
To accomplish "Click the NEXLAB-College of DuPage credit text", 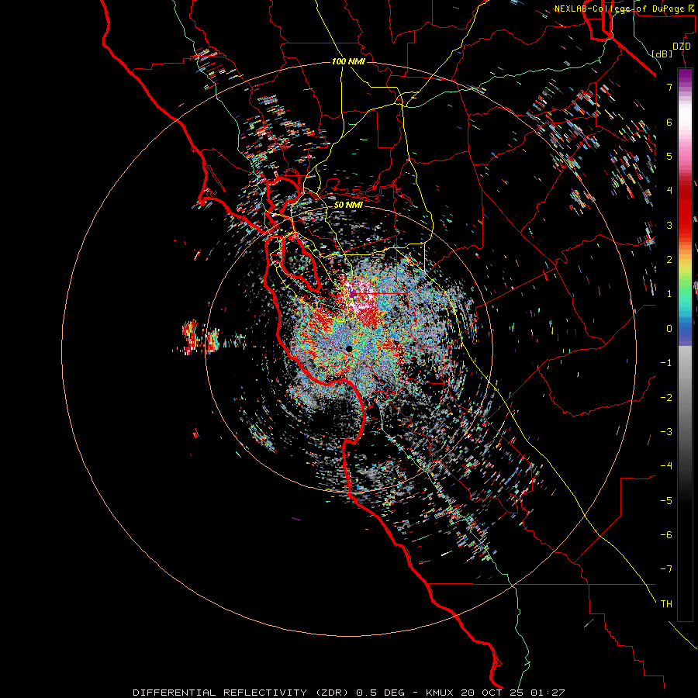I will click(625, 9).
